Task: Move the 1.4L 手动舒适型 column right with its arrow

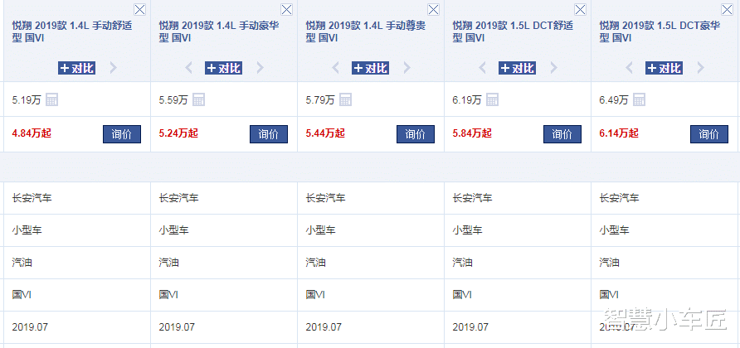Action: pyautogui.click(x=114, y=68)
